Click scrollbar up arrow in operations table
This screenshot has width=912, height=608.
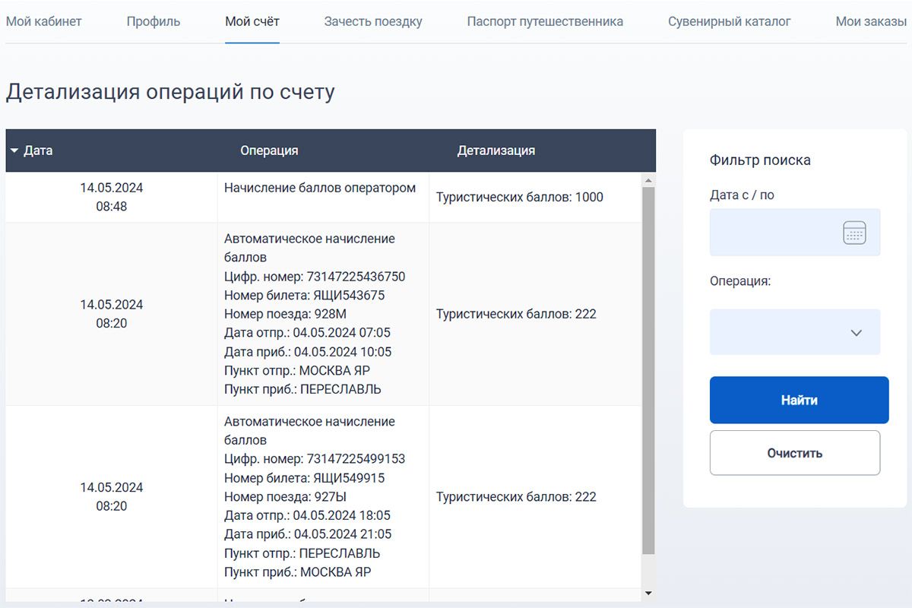(648, 181)
